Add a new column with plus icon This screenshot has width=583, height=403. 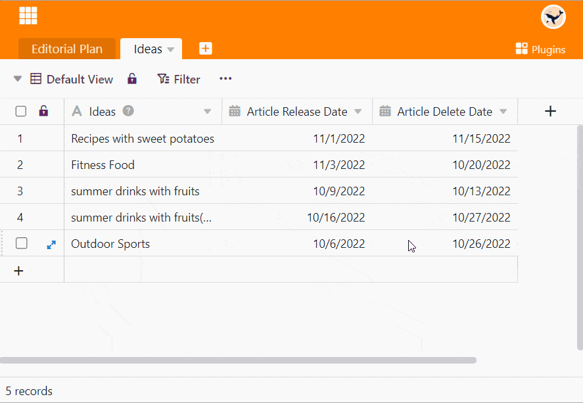click(550, 112)
